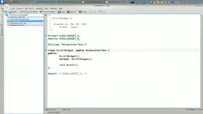Place the cursor on the void scroll(); line
Viewport: 203px width, 114px height.
pos(69,65)
